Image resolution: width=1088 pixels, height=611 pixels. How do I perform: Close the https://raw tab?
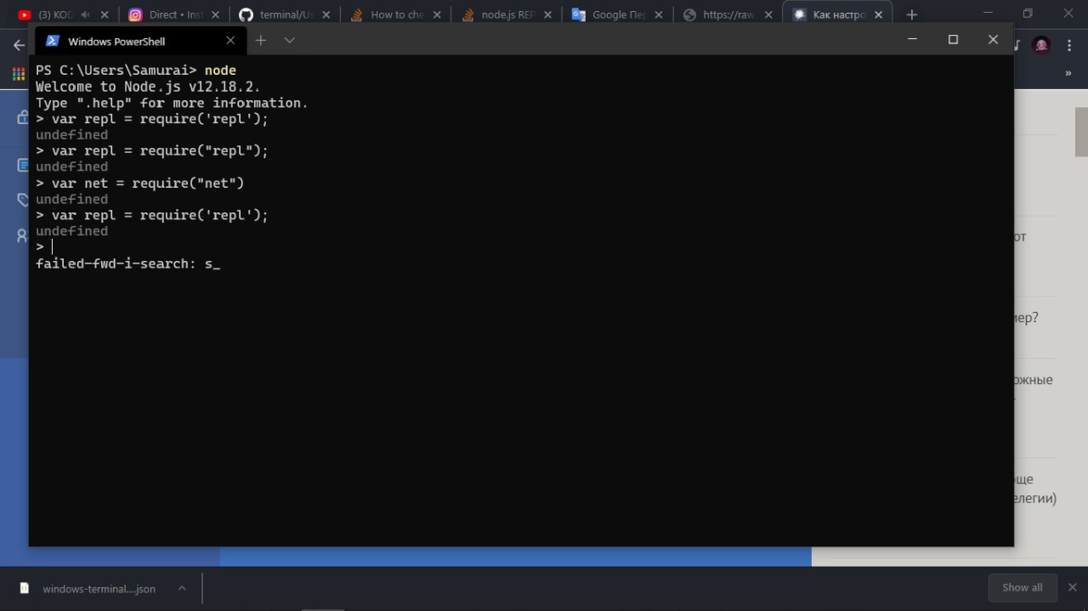click(770, 14)
